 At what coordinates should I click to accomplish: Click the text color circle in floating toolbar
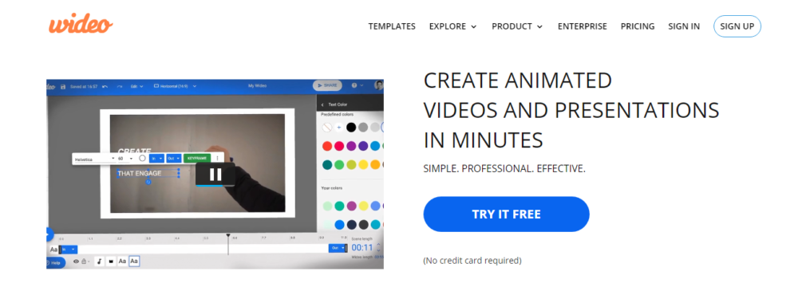tap(143, 158)
